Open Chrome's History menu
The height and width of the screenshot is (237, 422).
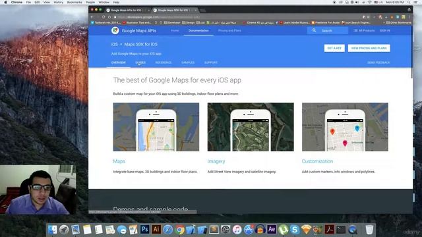tap(59, 2)
